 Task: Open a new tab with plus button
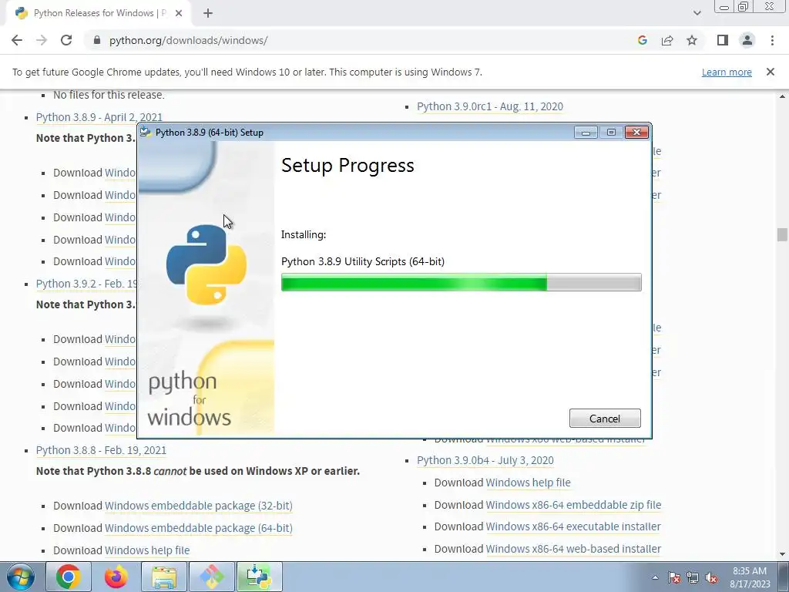pos(208,13)
